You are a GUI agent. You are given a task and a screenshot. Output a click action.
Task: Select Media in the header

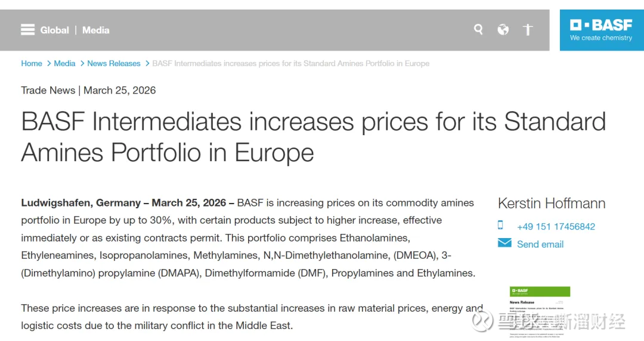pos(96,30)
